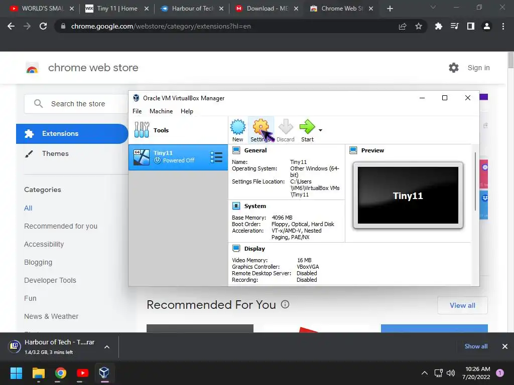Click Sign in on web store
Screen dimensions: 514x385
coord(478,68)
